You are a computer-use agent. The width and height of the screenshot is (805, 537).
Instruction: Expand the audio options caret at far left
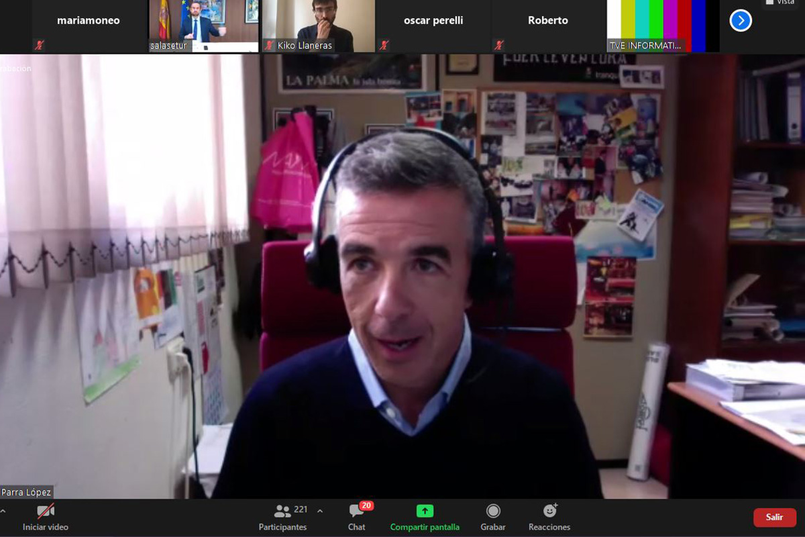coord(3,511)
